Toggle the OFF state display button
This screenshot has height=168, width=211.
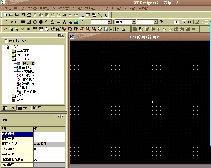[177, 22]
